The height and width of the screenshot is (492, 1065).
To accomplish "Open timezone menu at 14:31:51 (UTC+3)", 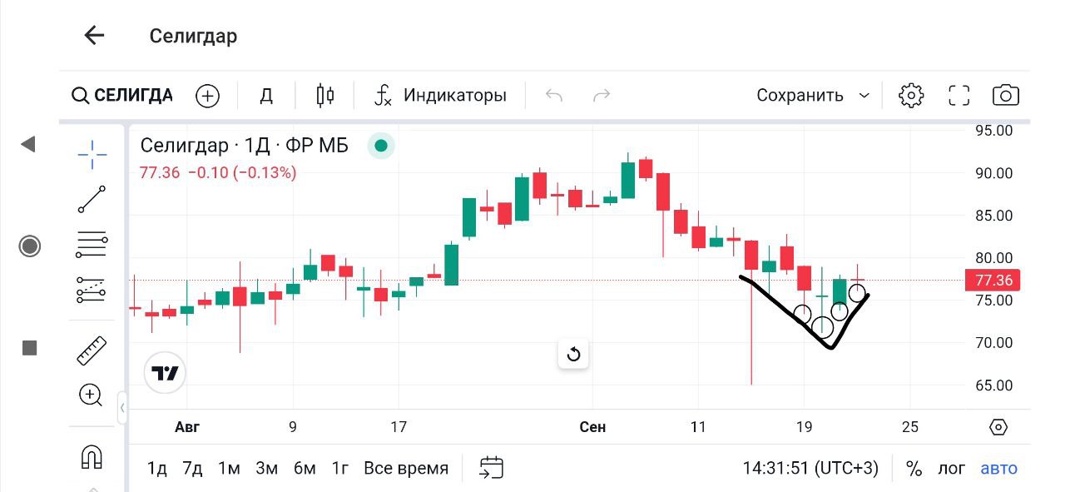I will [810, 469].
